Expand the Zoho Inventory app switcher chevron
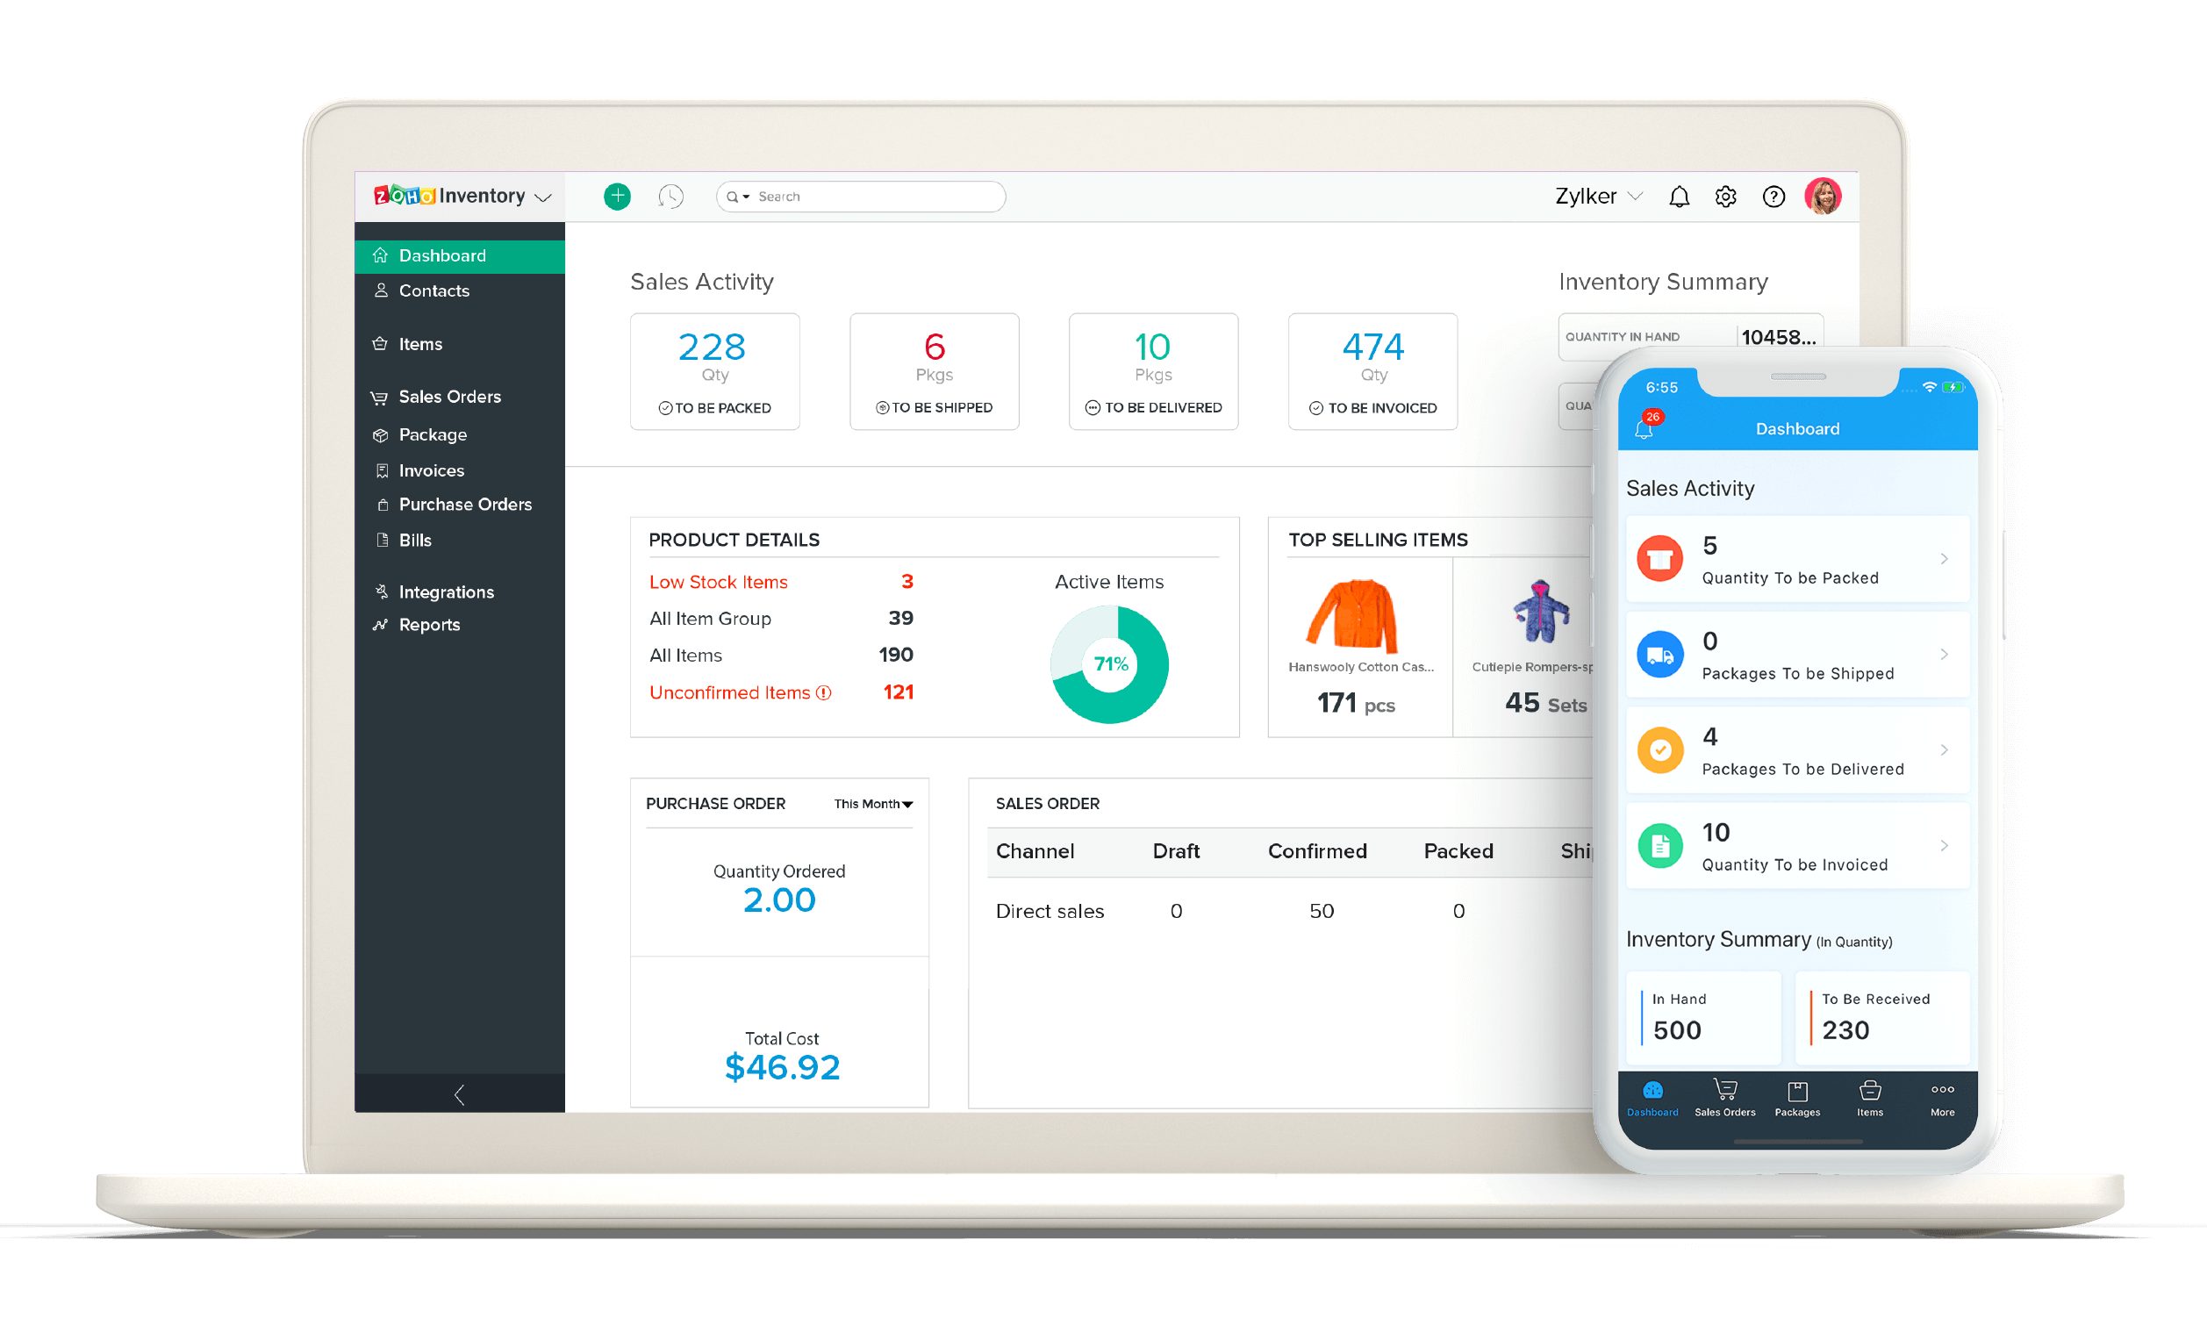 coord(544,197)
